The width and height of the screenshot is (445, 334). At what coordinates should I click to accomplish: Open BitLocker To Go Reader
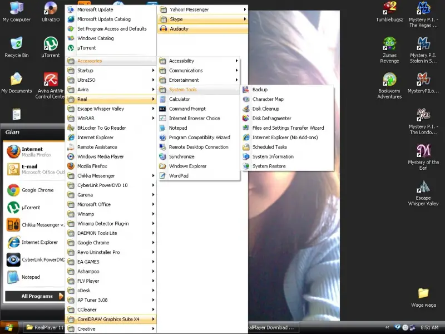[x=111, y=128]
